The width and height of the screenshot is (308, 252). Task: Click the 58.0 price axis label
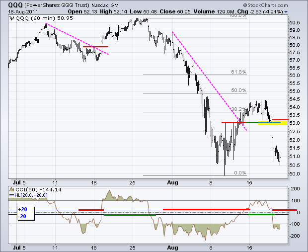click(295, 45)
